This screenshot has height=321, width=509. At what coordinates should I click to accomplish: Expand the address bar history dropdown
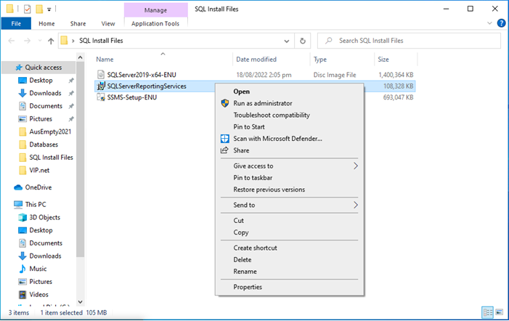(287, 41)
